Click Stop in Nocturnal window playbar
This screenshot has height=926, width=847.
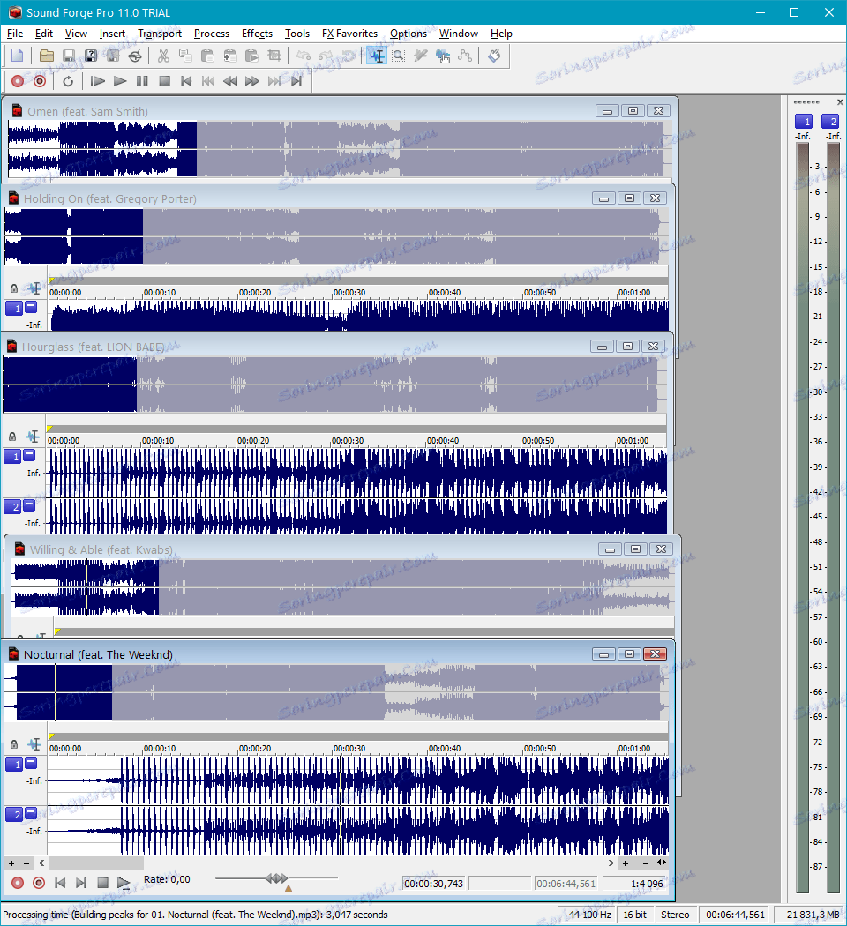point(102,882)
